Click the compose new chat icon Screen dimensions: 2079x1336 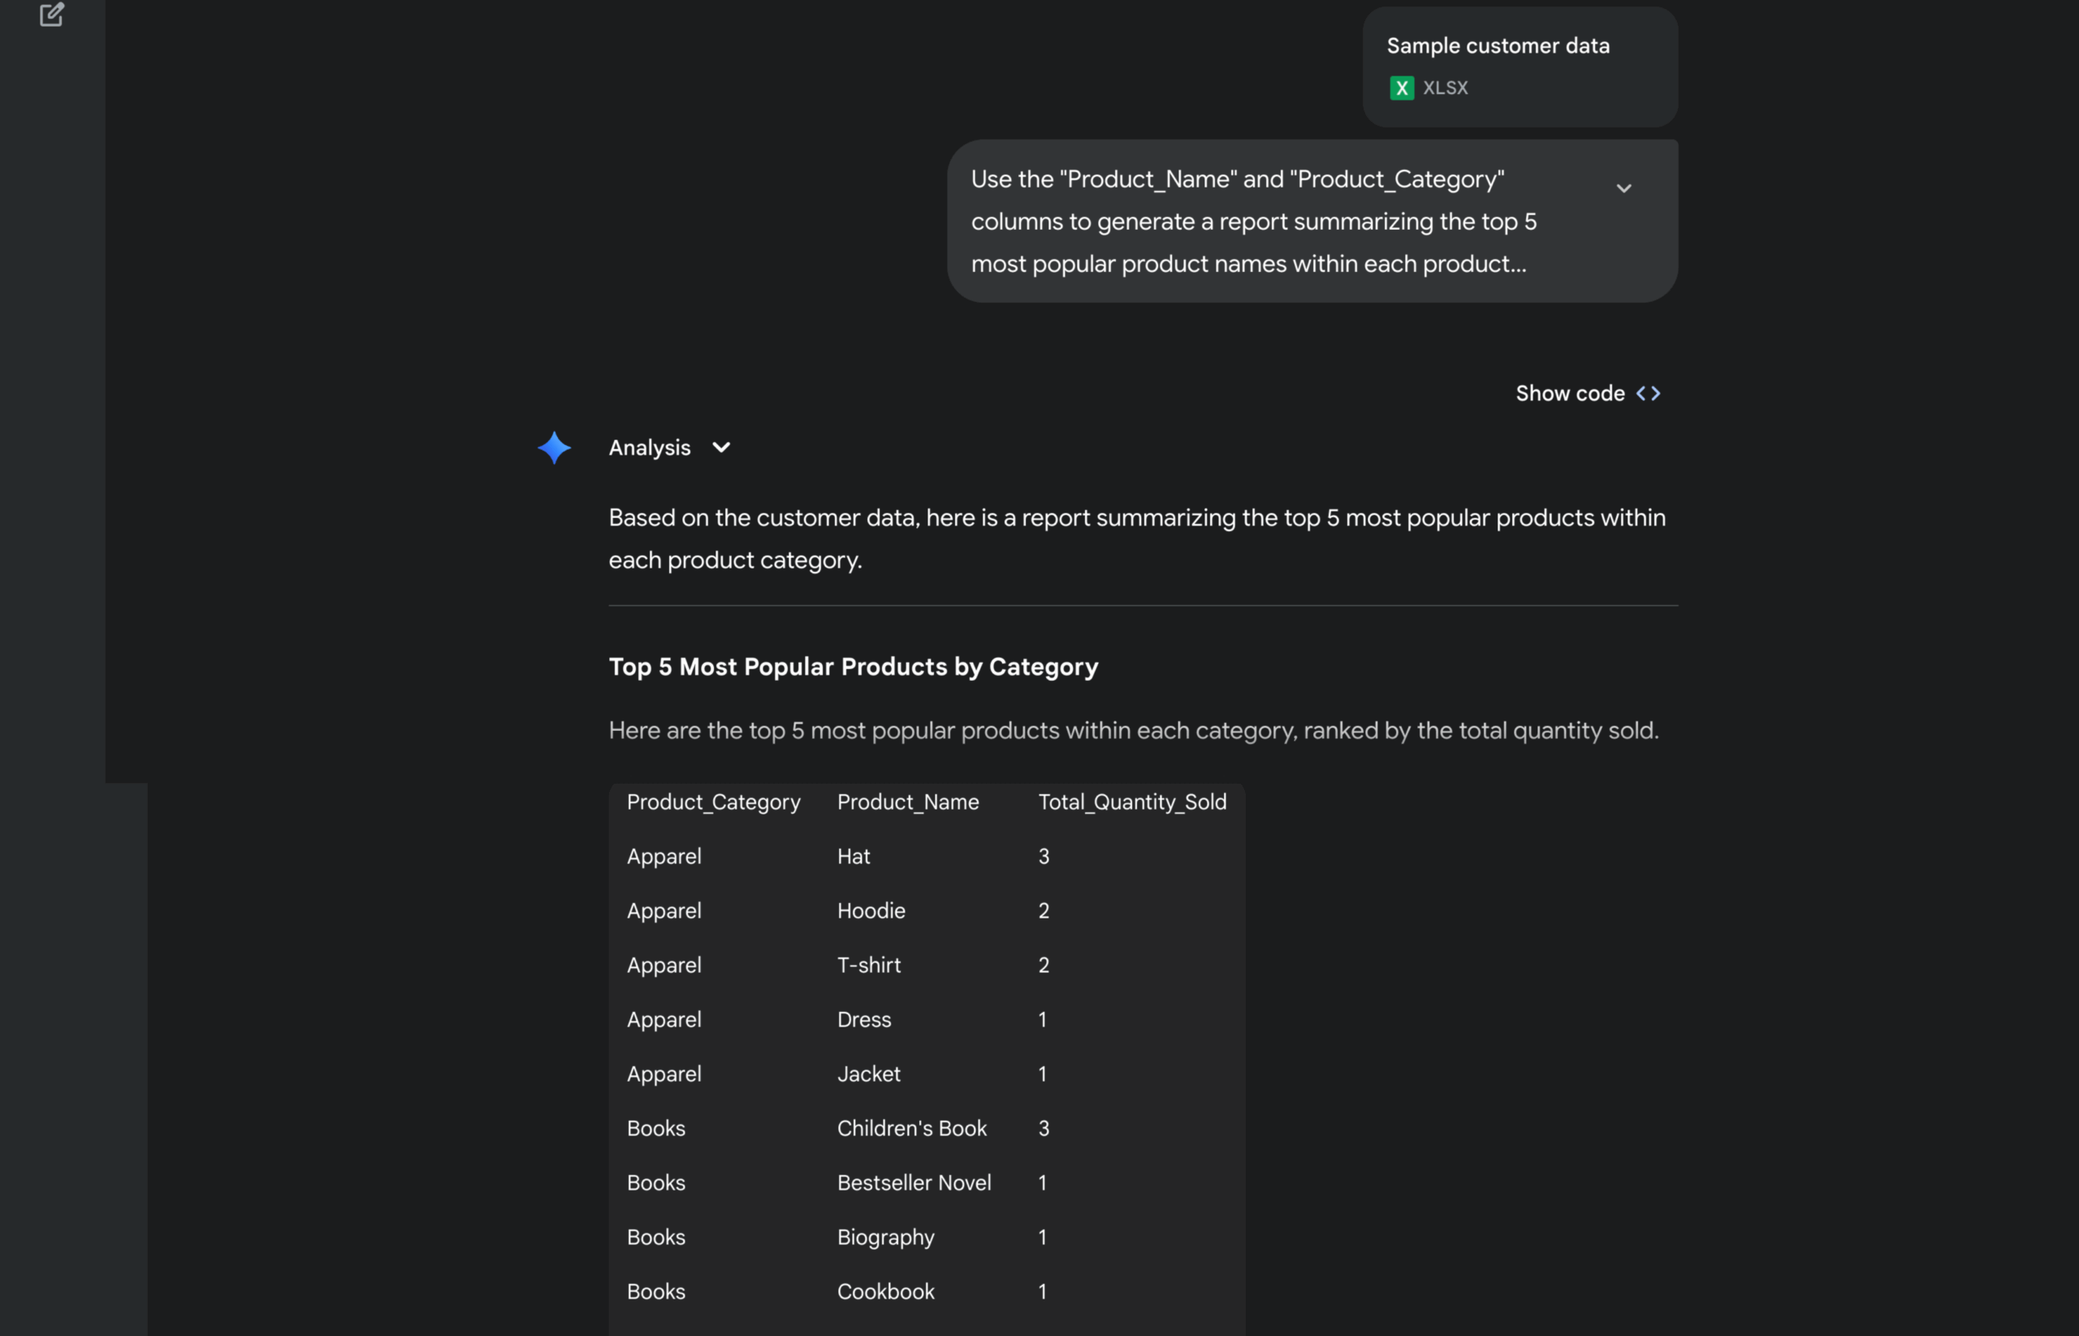[53, 15]
